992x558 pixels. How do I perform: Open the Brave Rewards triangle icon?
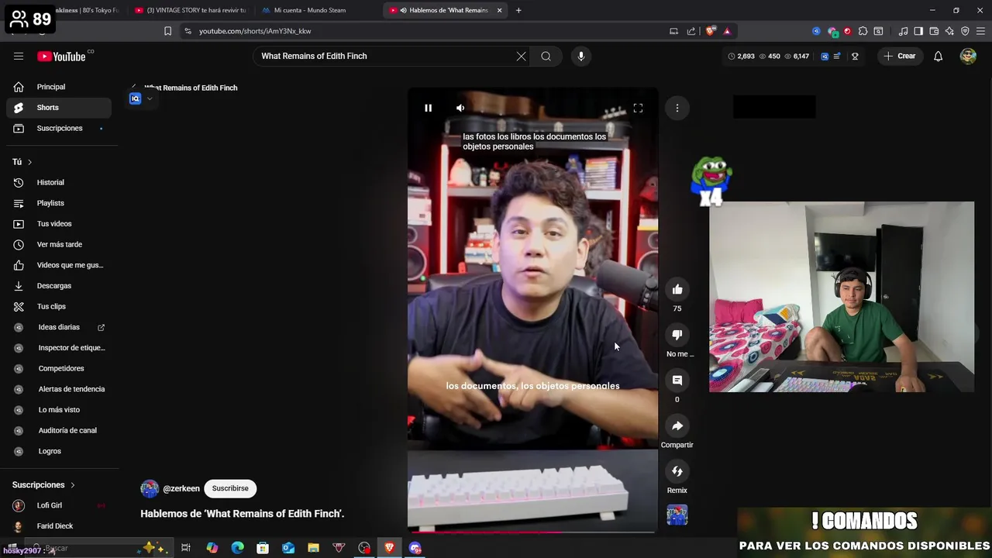tap(727, 31)
